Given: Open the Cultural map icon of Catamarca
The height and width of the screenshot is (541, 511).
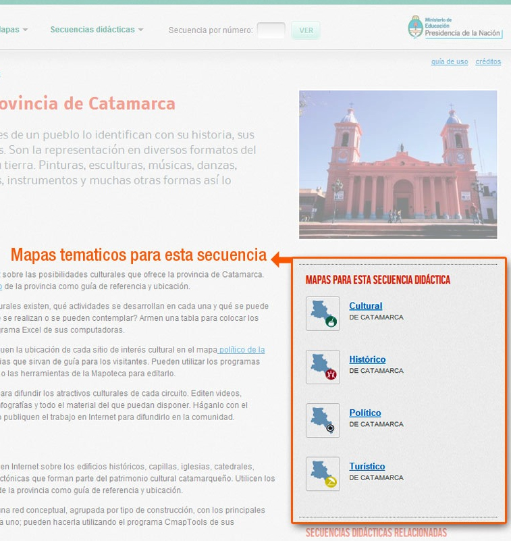Looking at the screenshot, I should click(323, 313).
